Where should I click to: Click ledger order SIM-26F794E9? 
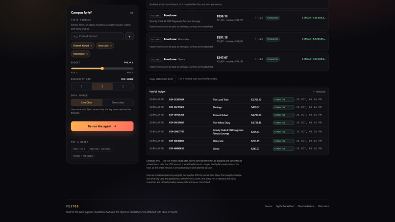[176, 107]
